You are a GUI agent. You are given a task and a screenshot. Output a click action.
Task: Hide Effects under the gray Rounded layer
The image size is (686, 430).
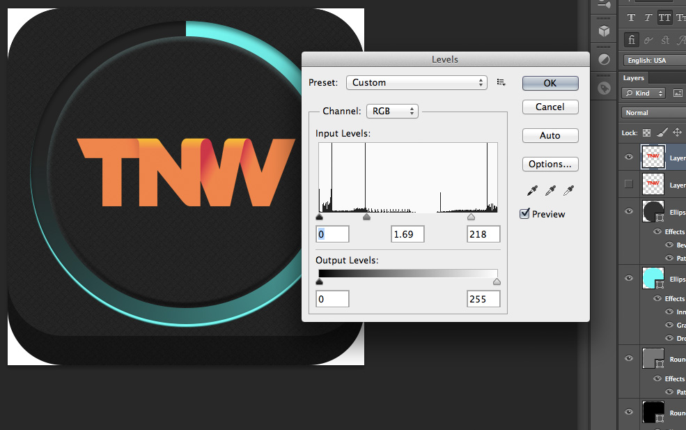[x=657, y=378]
